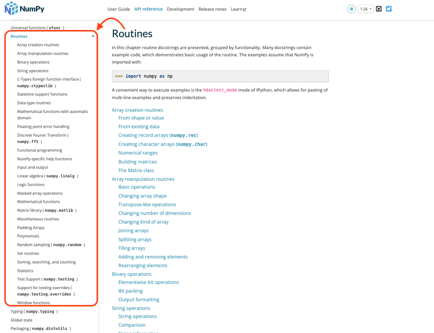Viewport: 434px width, 333px height.
Task: Click the Creating record arrays (numpy.rec) link
Action: 158,135
